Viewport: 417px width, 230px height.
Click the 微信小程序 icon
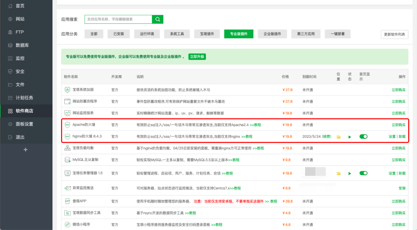[x=67, y=225]
